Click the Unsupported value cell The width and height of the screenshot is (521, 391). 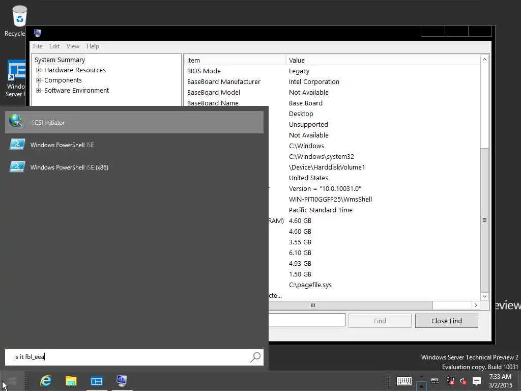308,125
